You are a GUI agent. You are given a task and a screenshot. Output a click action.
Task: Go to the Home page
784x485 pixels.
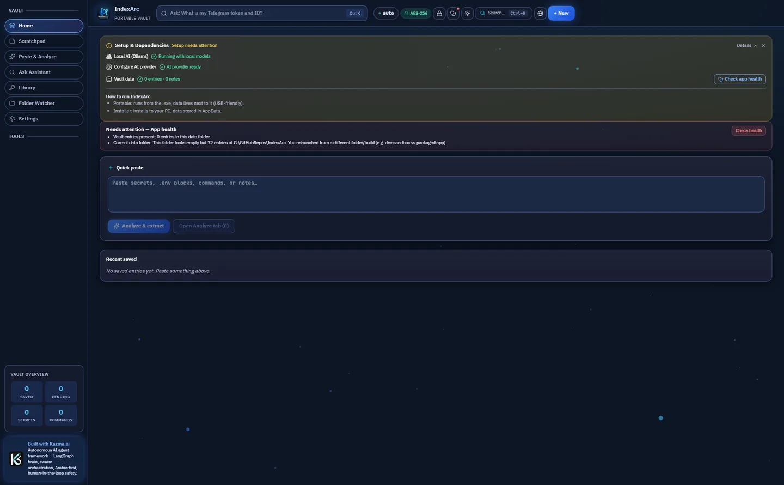point(44,26)
